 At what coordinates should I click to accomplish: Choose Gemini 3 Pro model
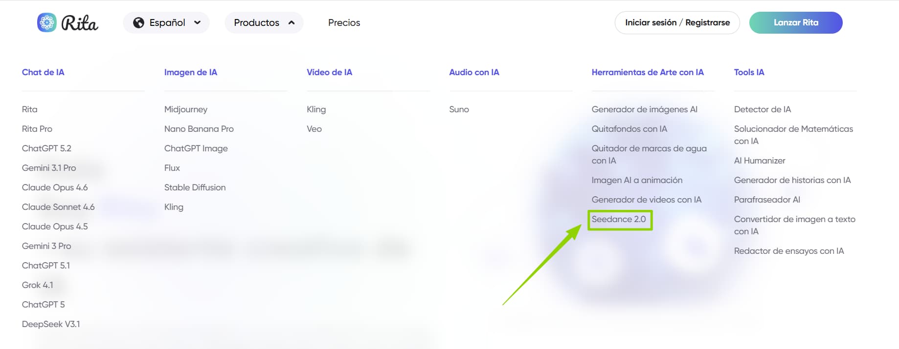point(46,246)
